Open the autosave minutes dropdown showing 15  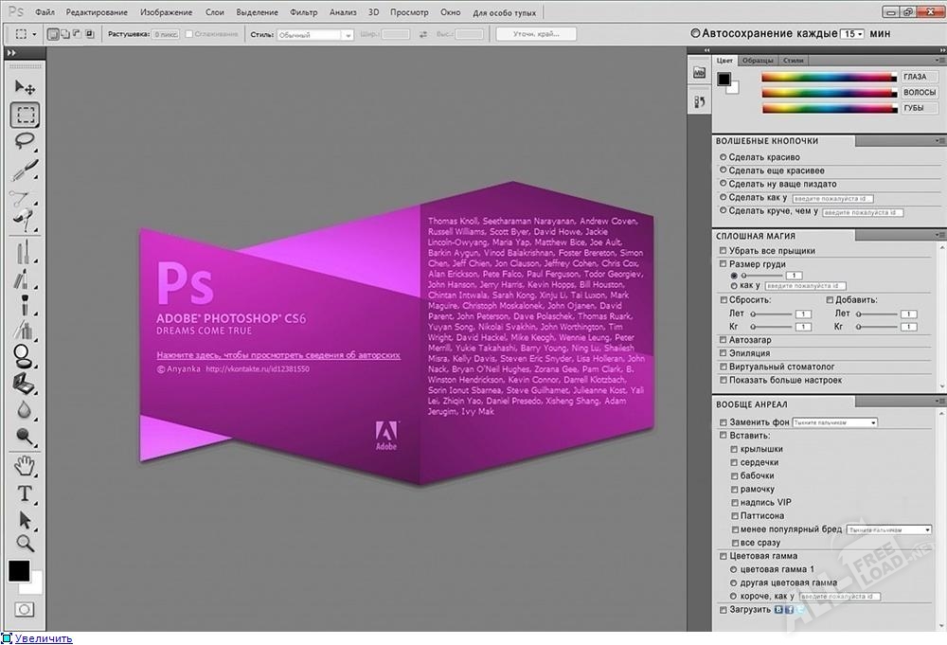point(852,33)
